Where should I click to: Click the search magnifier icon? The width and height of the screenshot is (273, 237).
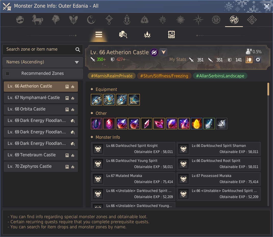pyautogui.click(x=78, y=50)
